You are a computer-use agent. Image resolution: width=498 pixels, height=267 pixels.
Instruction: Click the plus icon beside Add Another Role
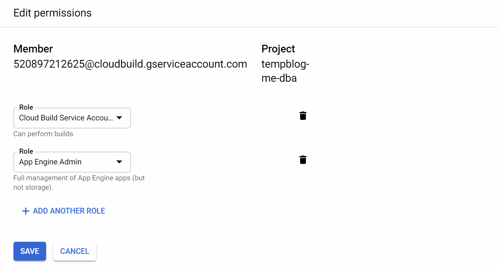tap(25, 211)
